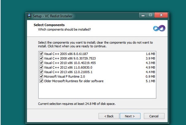This screenshot has width=186, height=125.
Task: Click the disabled maximize button
Action: coord(151,15)
